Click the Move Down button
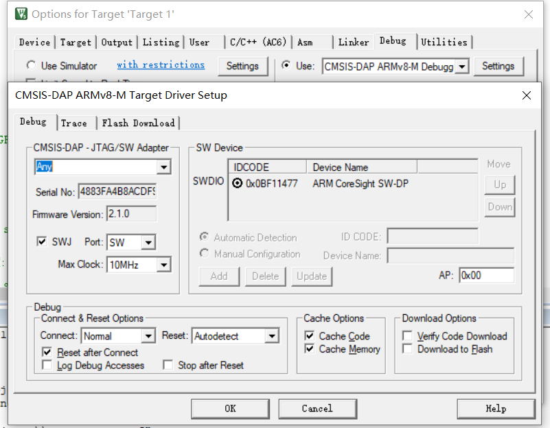This screenshot has width=550, height=428. tap(499, 207)
